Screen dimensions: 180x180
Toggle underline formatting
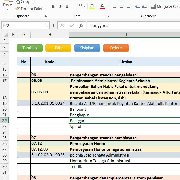coord(67,7)
